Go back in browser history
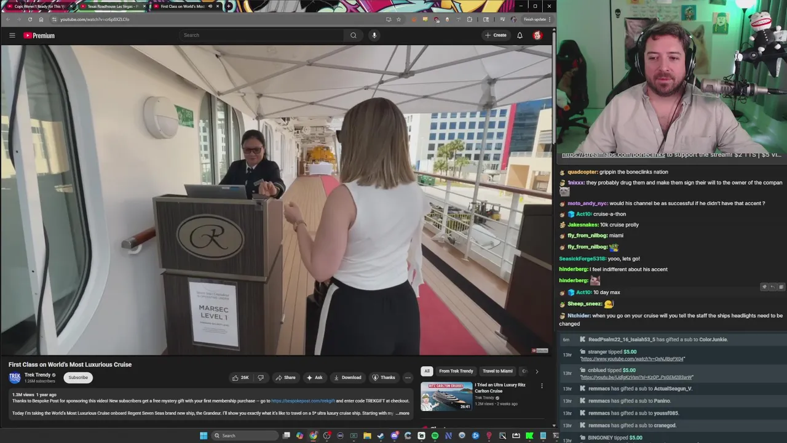This screenshot has width=787, height=443. (x=9, y=19)
